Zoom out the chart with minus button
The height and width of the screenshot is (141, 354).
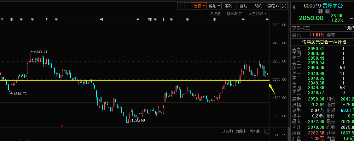(187, 6)
